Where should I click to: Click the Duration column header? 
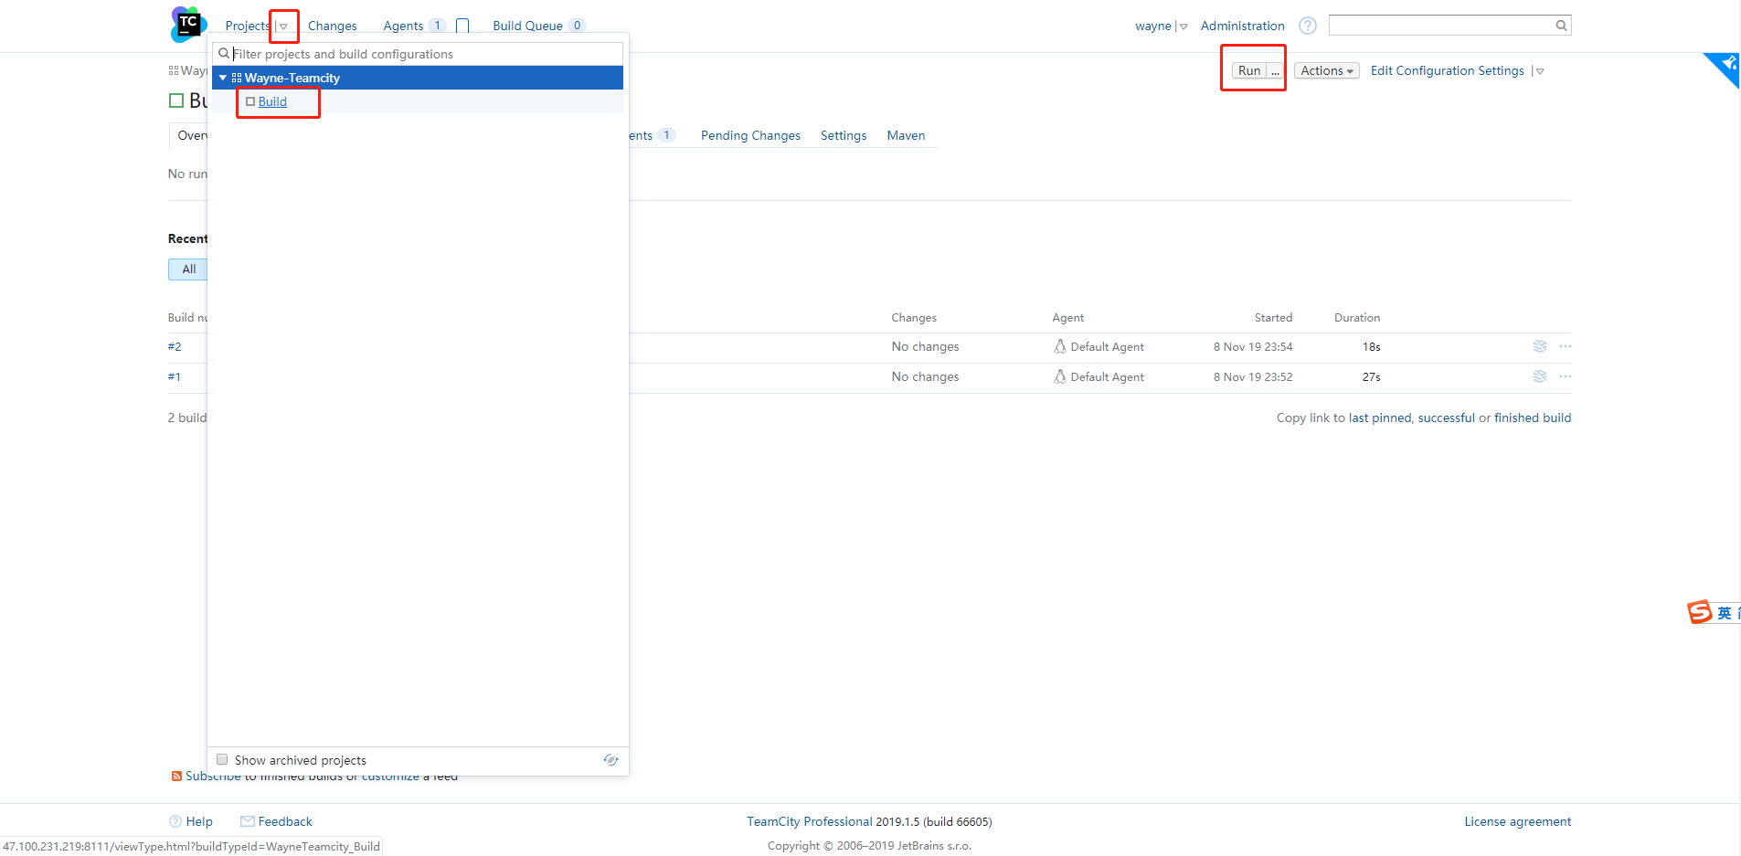(1357, 318)
